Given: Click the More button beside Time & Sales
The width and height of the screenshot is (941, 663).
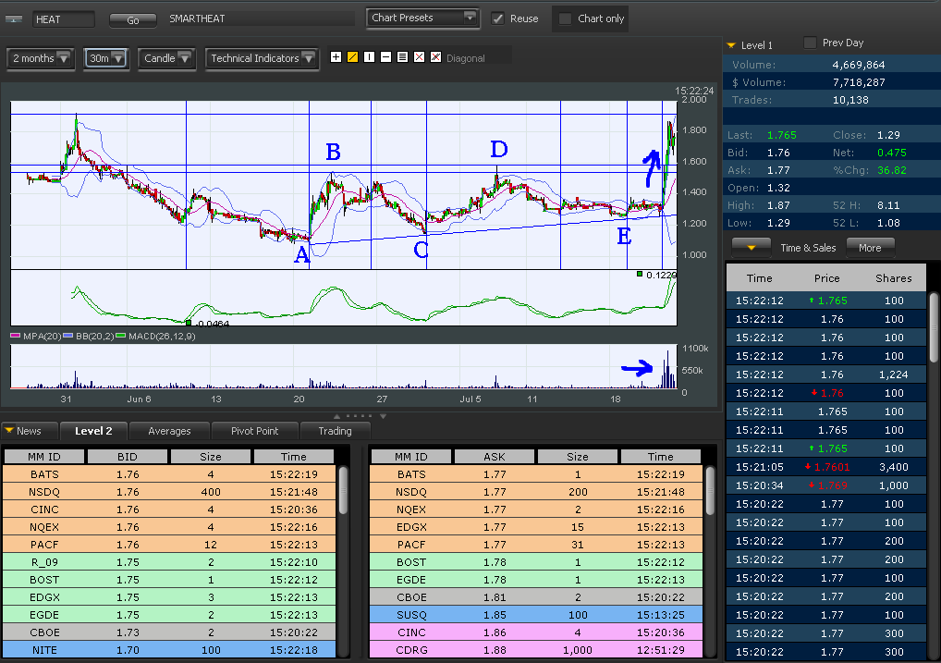Looking at the screenshot, I should tap(869, 248).
